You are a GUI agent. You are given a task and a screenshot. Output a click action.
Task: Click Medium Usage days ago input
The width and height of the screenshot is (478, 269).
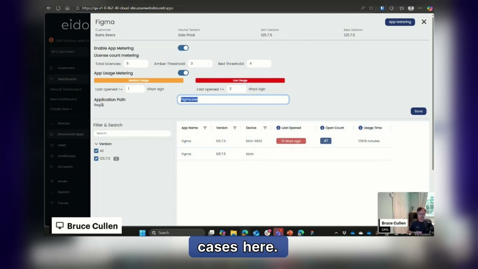point(135,89)
